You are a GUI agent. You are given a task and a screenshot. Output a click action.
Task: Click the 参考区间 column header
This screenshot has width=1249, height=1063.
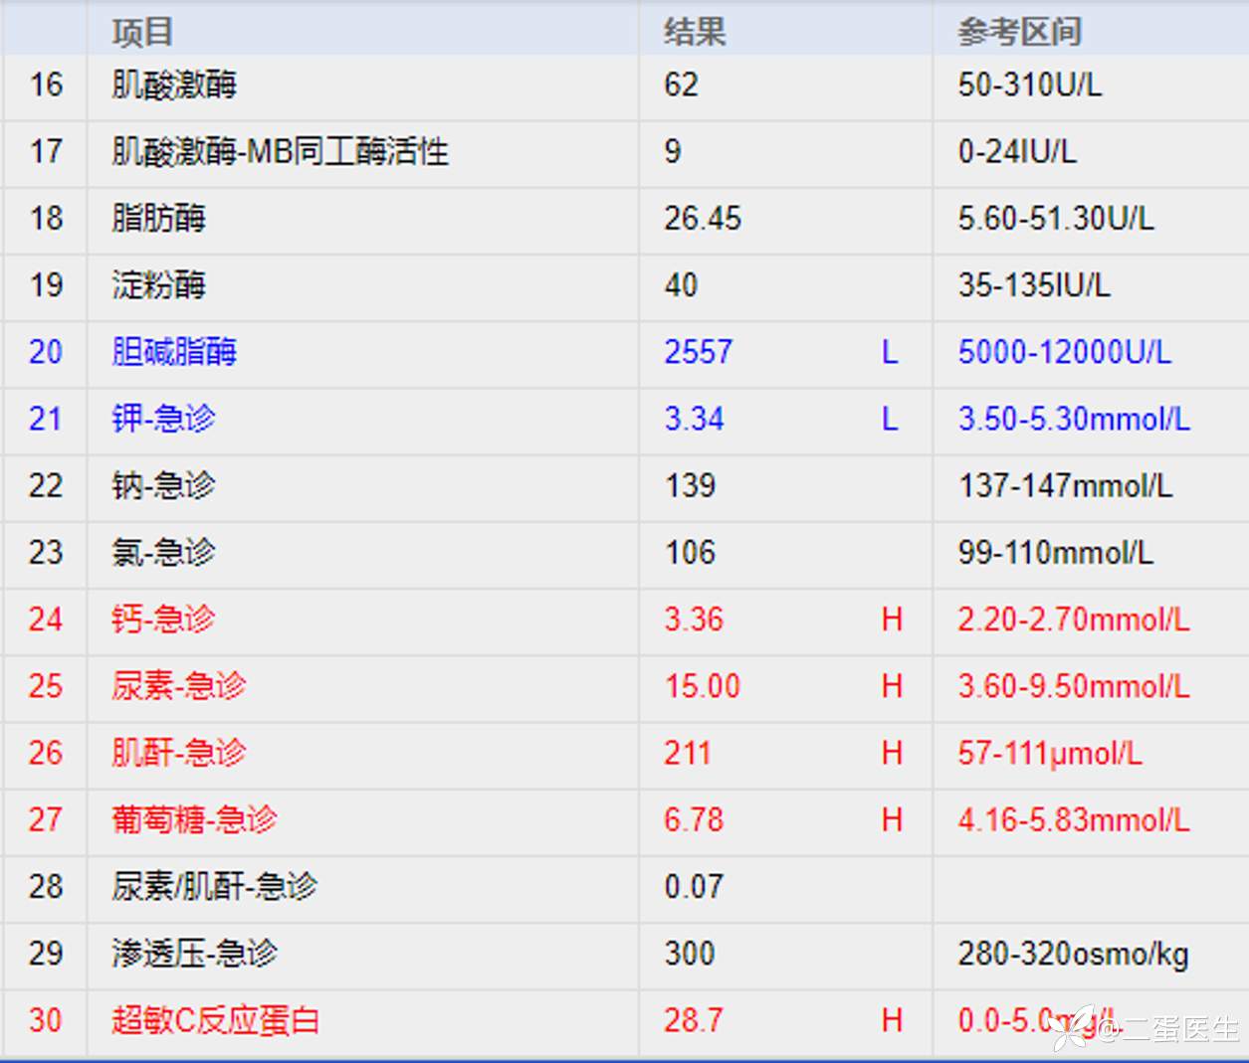pos(1019,32)
